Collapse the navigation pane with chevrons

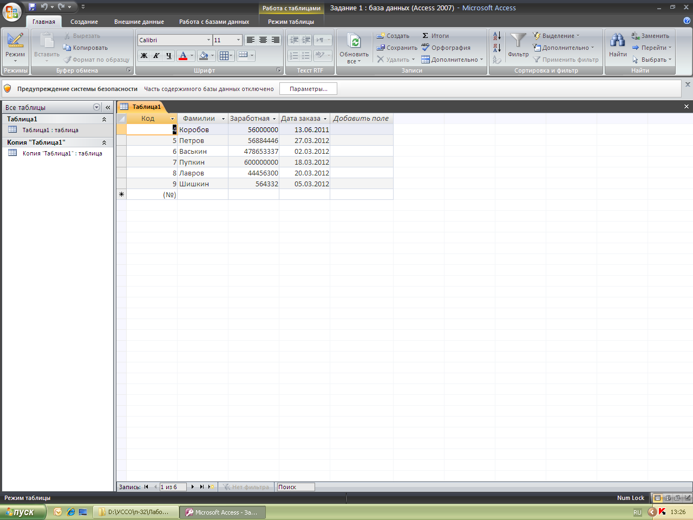pos(108,107)
